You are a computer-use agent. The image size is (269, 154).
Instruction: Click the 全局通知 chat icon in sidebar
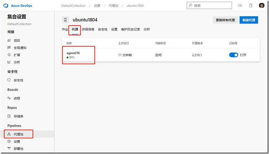coord(9,47)
